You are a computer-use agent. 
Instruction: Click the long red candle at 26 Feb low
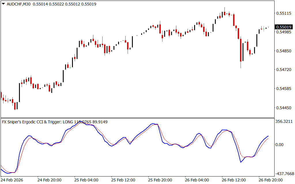[x=241, y=50]
